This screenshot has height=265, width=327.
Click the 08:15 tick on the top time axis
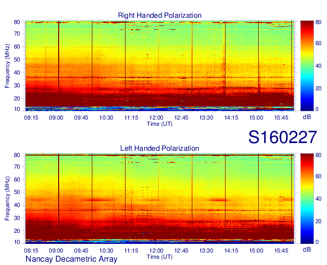pos(31,118)
